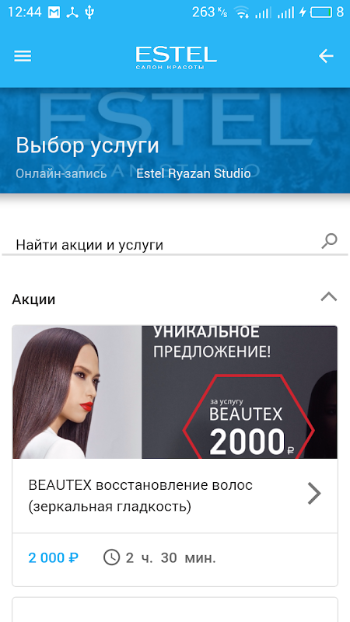
Task: Tap the BEAUTEX 2000 promo banner
Action: [175, 392]
